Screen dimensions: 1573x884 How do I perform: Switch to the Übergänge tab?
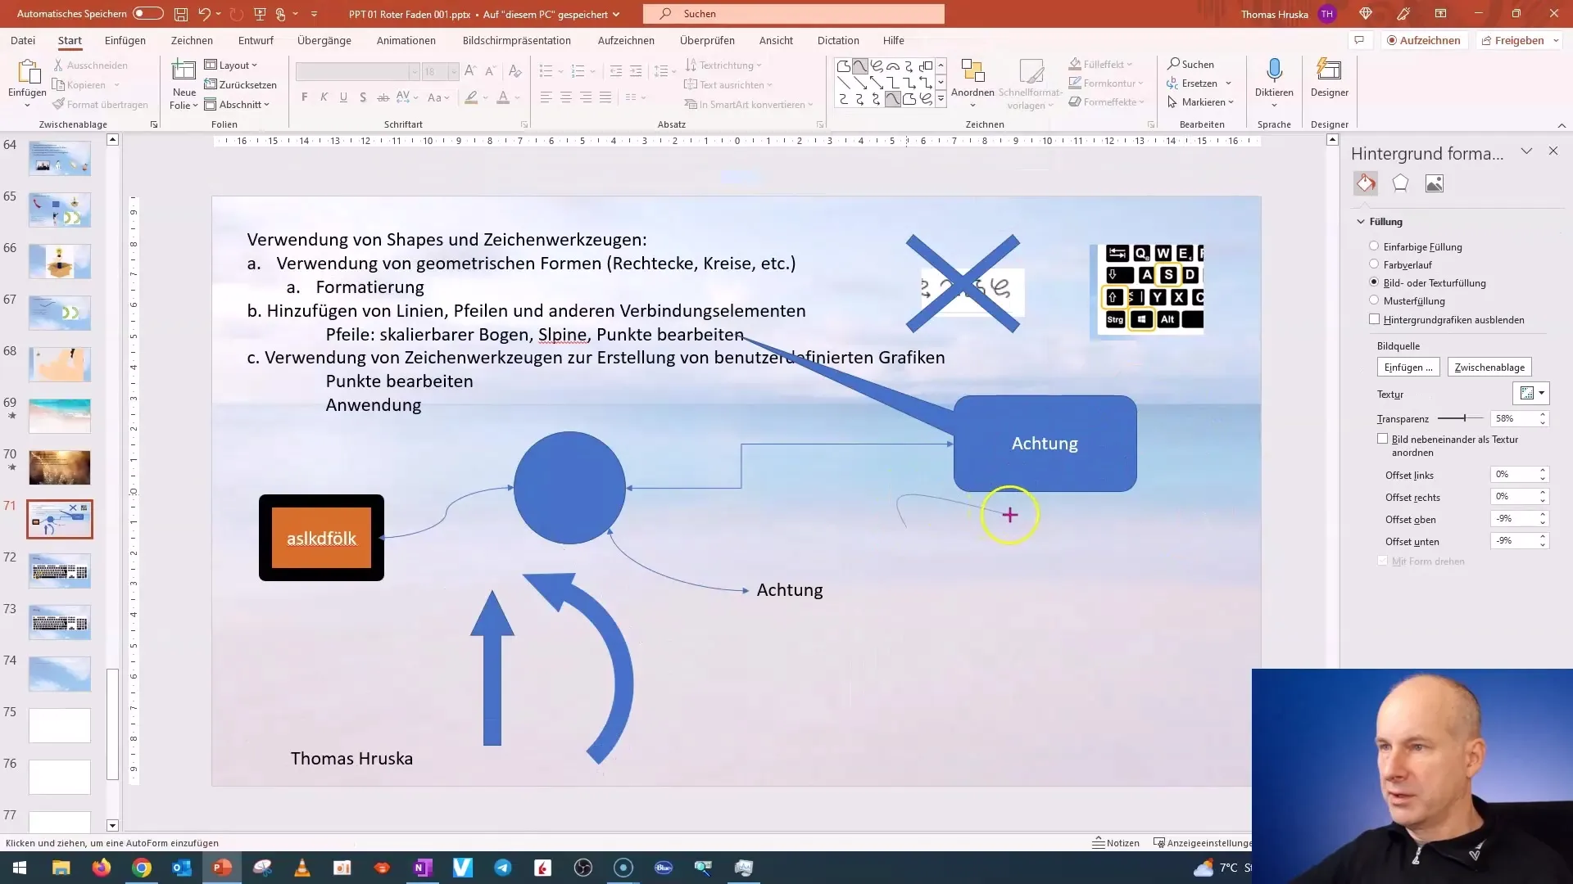tap(324, 40)
